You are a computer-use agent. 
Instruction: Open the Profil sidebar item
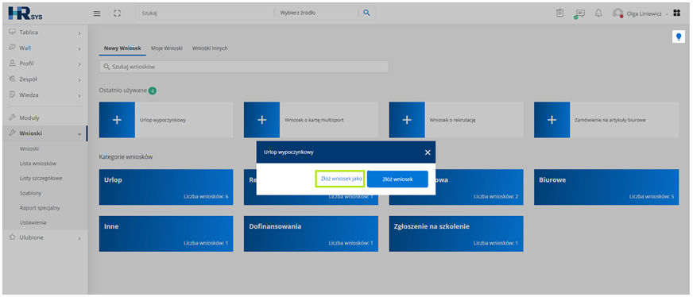click(45, 64)
